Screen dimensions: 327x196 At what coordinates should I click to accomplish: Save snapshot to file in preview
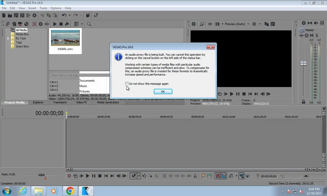273,24
